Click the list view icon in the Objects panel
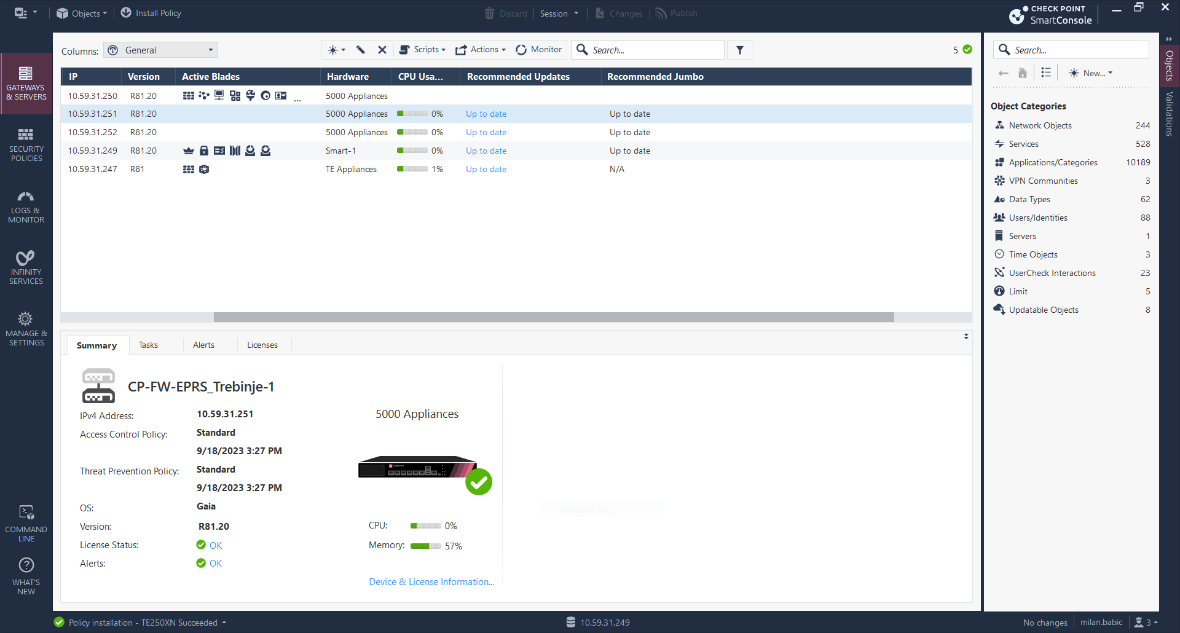Screen dimensions: 1180x633 point(1046,73)
